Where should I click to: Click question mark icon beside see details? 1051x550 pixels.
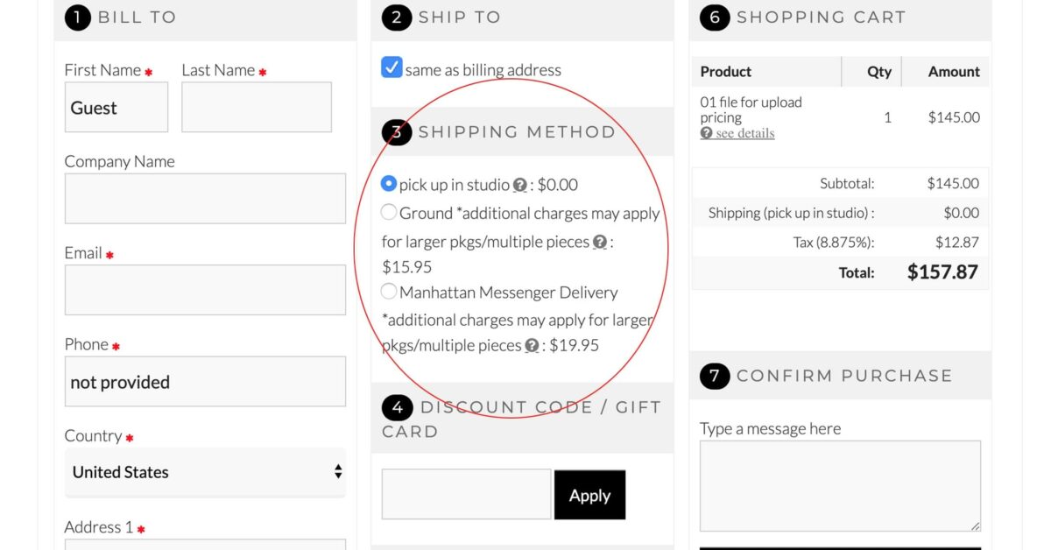click(706, 134)
